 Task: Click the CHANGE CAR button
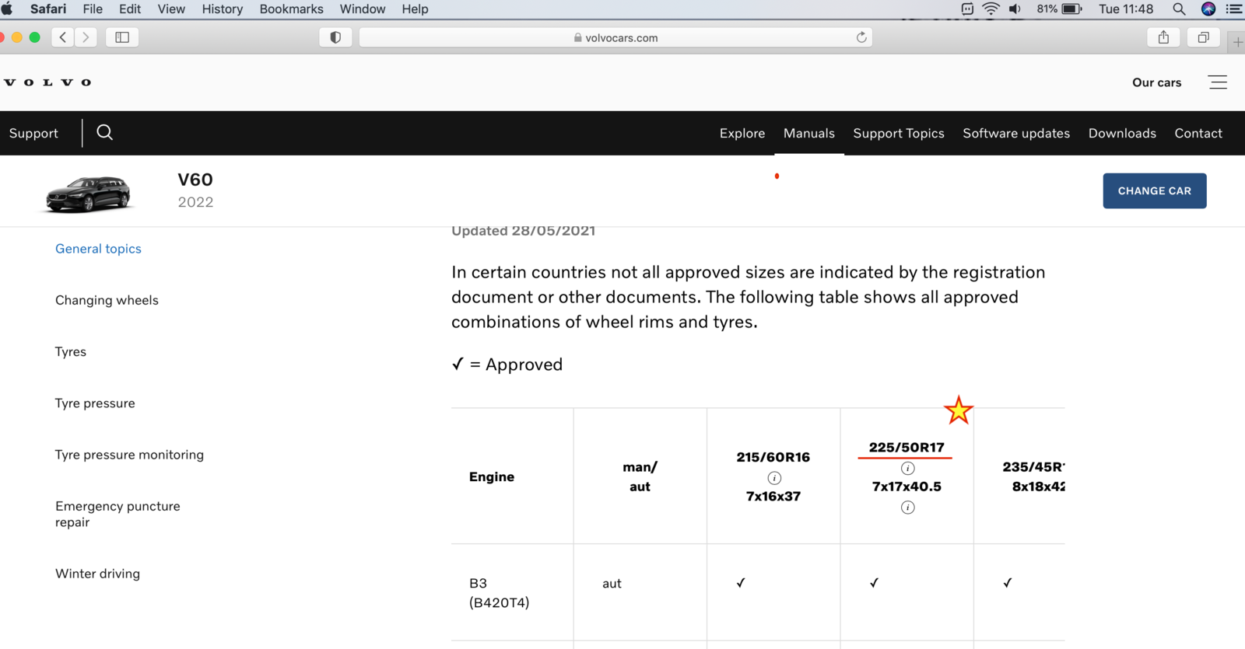tap(1155, 190)
